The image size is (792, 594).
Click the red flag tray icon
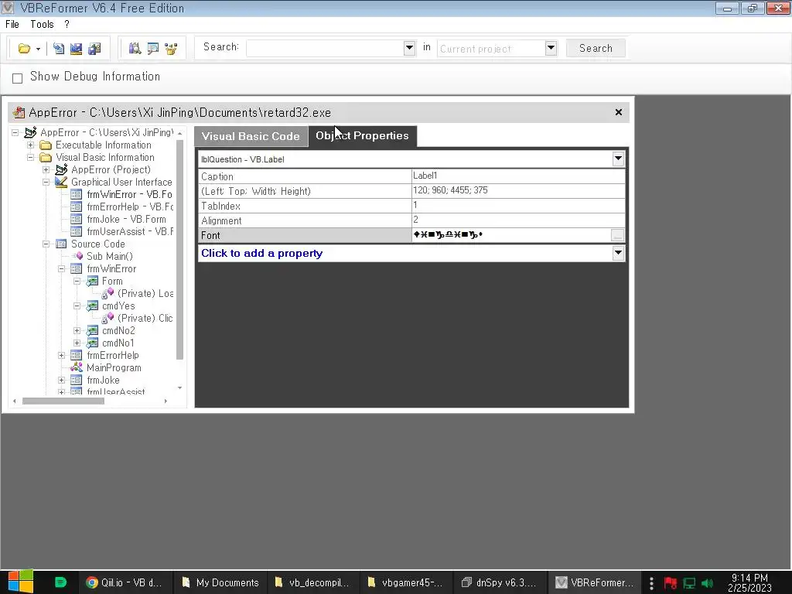(x=671, y=583)
